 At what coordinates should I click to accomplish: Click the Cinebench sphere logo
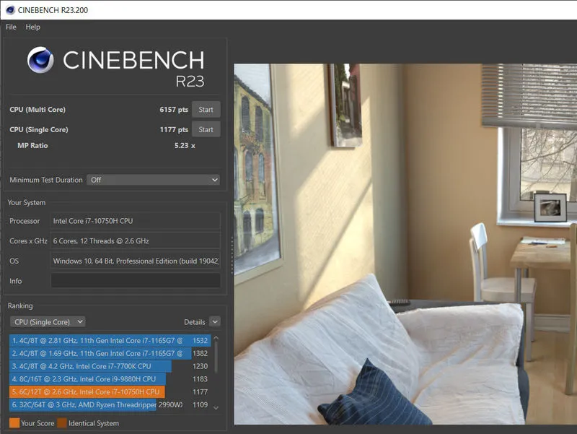[x=40, y=60]
